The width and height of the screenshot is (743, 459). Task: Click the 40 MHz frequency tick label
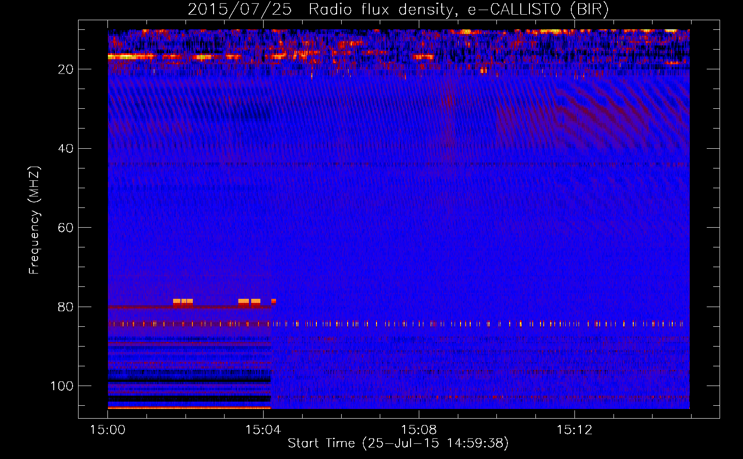click(66, 149)
